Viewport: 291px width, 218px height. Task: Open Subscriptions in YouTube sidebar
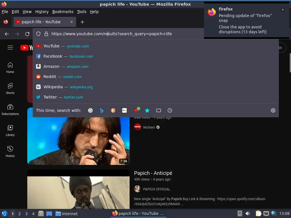(x=10, y=110)
